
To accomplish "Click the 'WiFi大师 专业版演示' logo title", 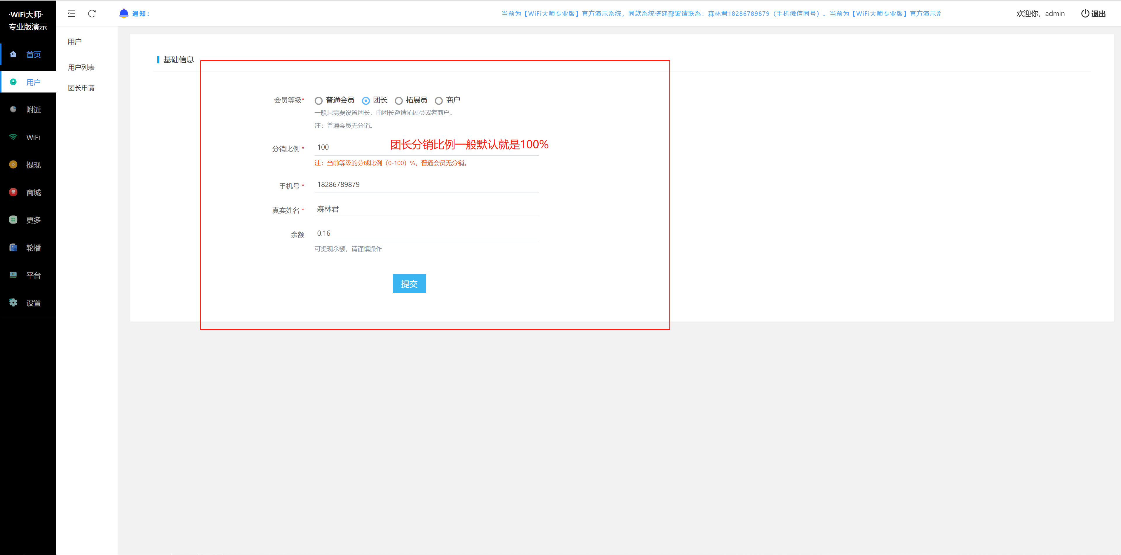I will (28, 20).
